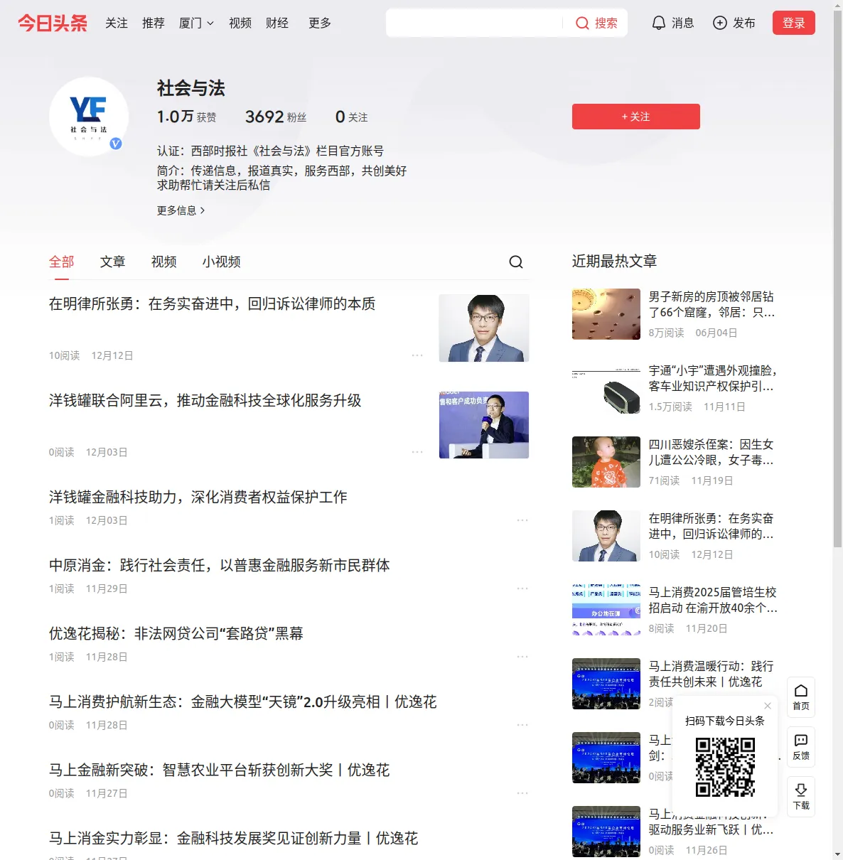Open more options for 优逸花揭秘 article

pyautogui.click(x=522, y=657)
